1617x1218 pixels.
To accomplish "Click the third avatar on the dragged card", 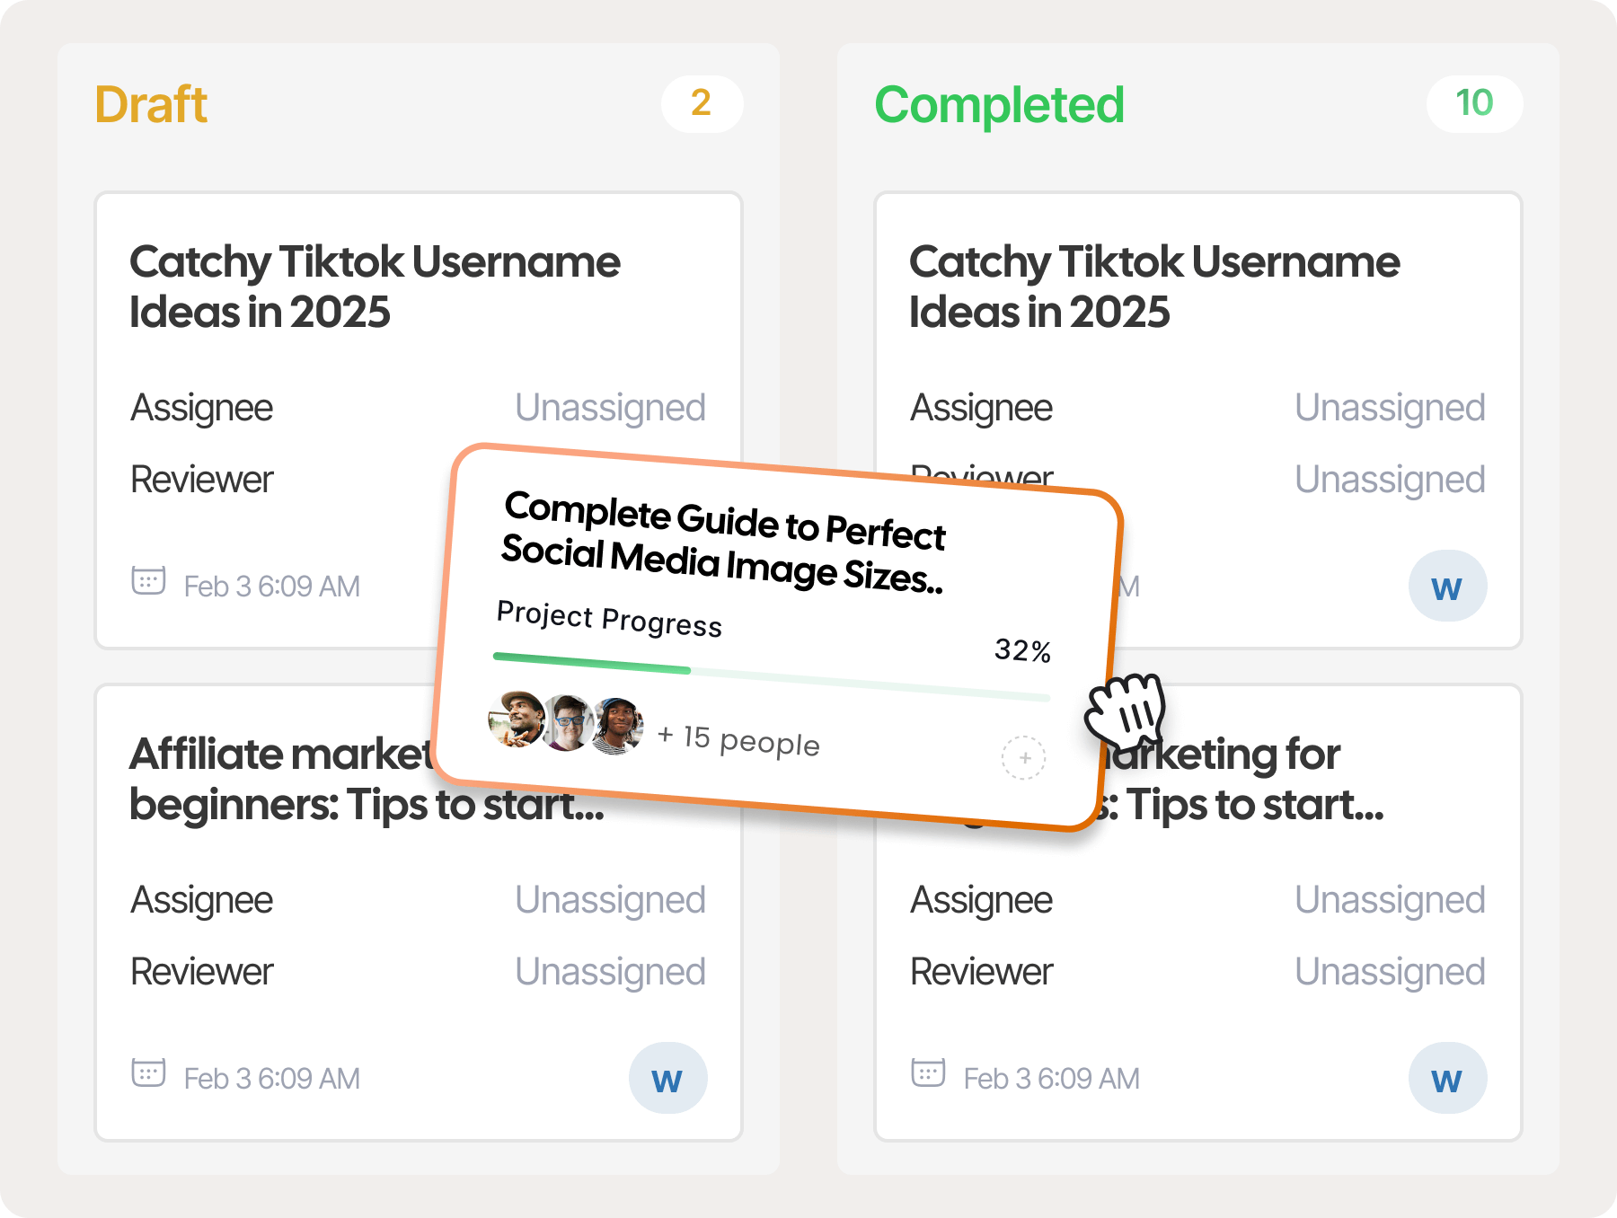I will tap(617, 726).
